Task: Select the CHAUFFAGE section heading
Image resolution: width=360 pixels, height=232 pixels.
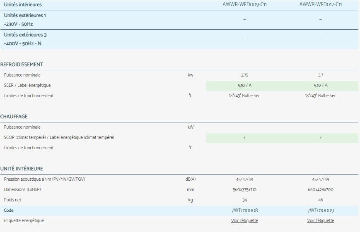Action: pos(14,117)
